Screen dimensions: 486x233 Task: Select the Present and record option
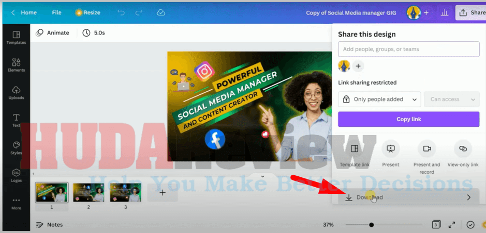coord(427,157)
